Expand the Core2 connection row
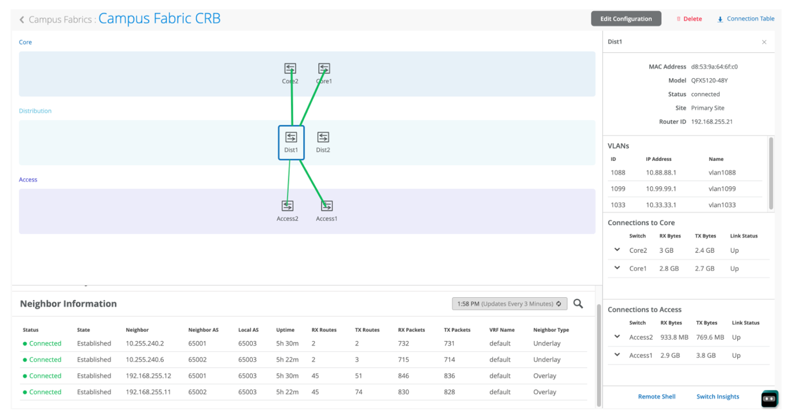Screen dimensions: 795x416 (x=617, y=250)
